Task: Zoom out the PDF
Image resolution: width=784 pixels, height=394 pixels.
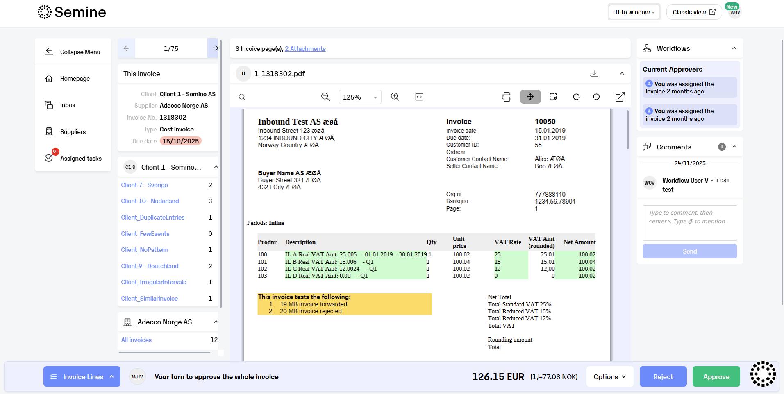Action: pyautogui.click(x=325, y=97)
